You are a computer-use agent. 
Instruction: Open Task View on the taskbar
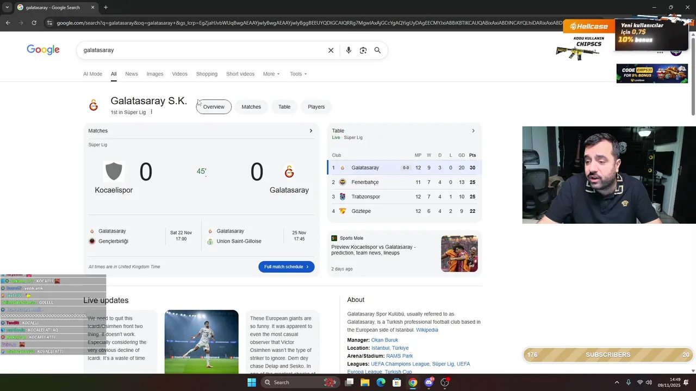(x=349, y=382)
